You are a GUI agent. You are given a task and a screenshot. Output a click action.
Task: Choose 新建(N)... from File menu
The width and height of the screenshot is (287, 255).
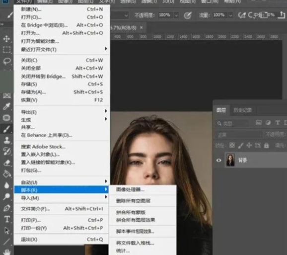(62, 9)
